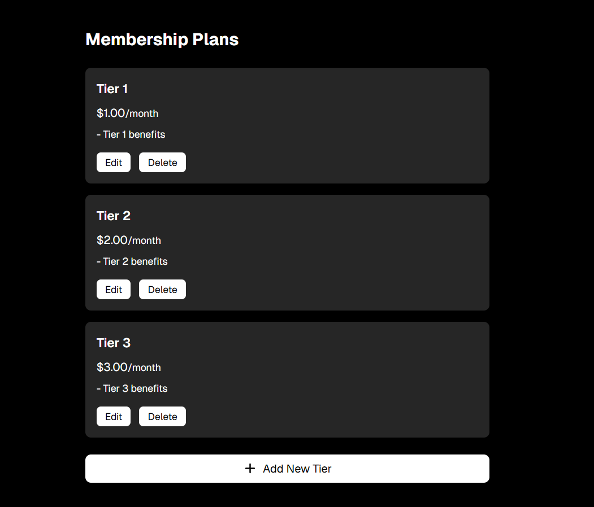Screen dimensions: 594x507
Task: Delete the Tier 1 membership plan
Action: click(x=162, y=163)
